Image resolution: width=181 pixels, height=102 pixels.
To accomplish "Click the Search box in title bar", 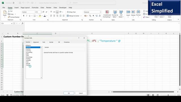I will point(91,3).
